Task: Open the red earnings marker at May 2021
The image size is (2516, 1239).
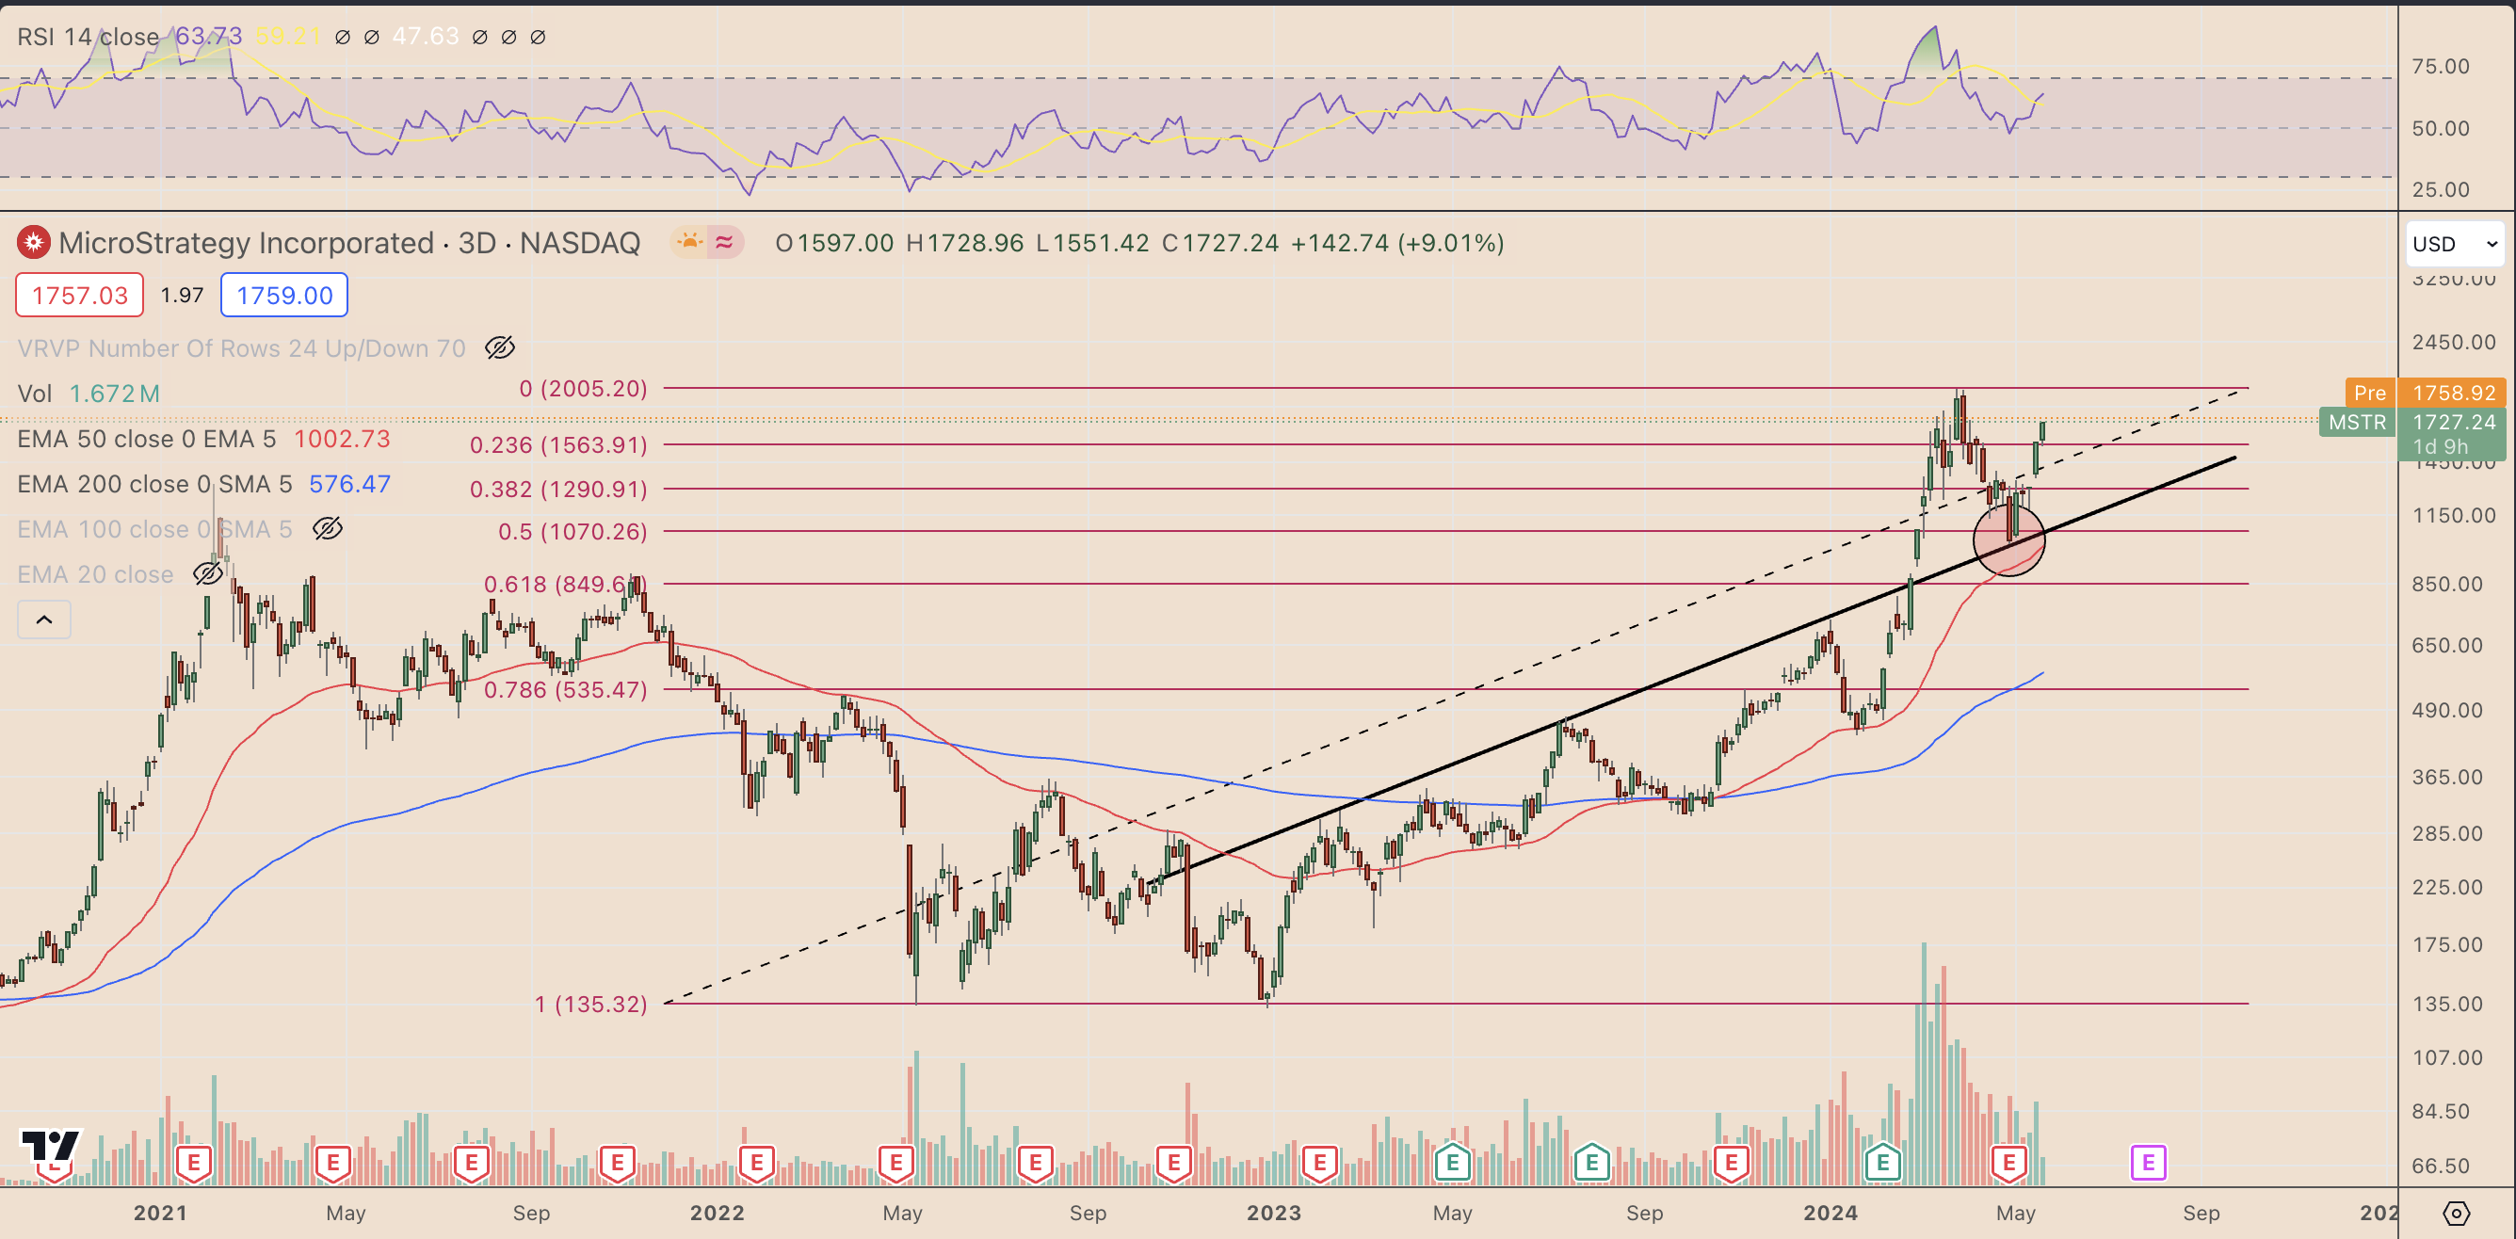Action: [x=333, y=1163]
